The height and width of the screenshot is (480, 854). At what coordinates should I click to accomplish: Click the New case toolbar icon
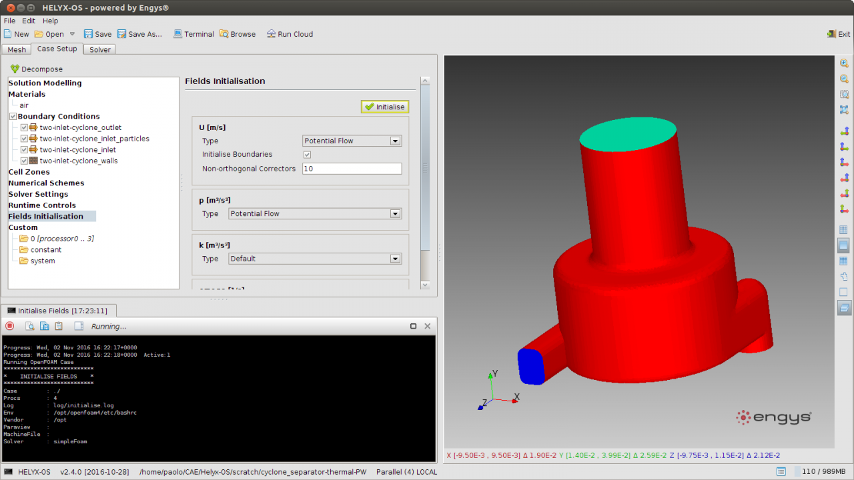coord(8,34)
